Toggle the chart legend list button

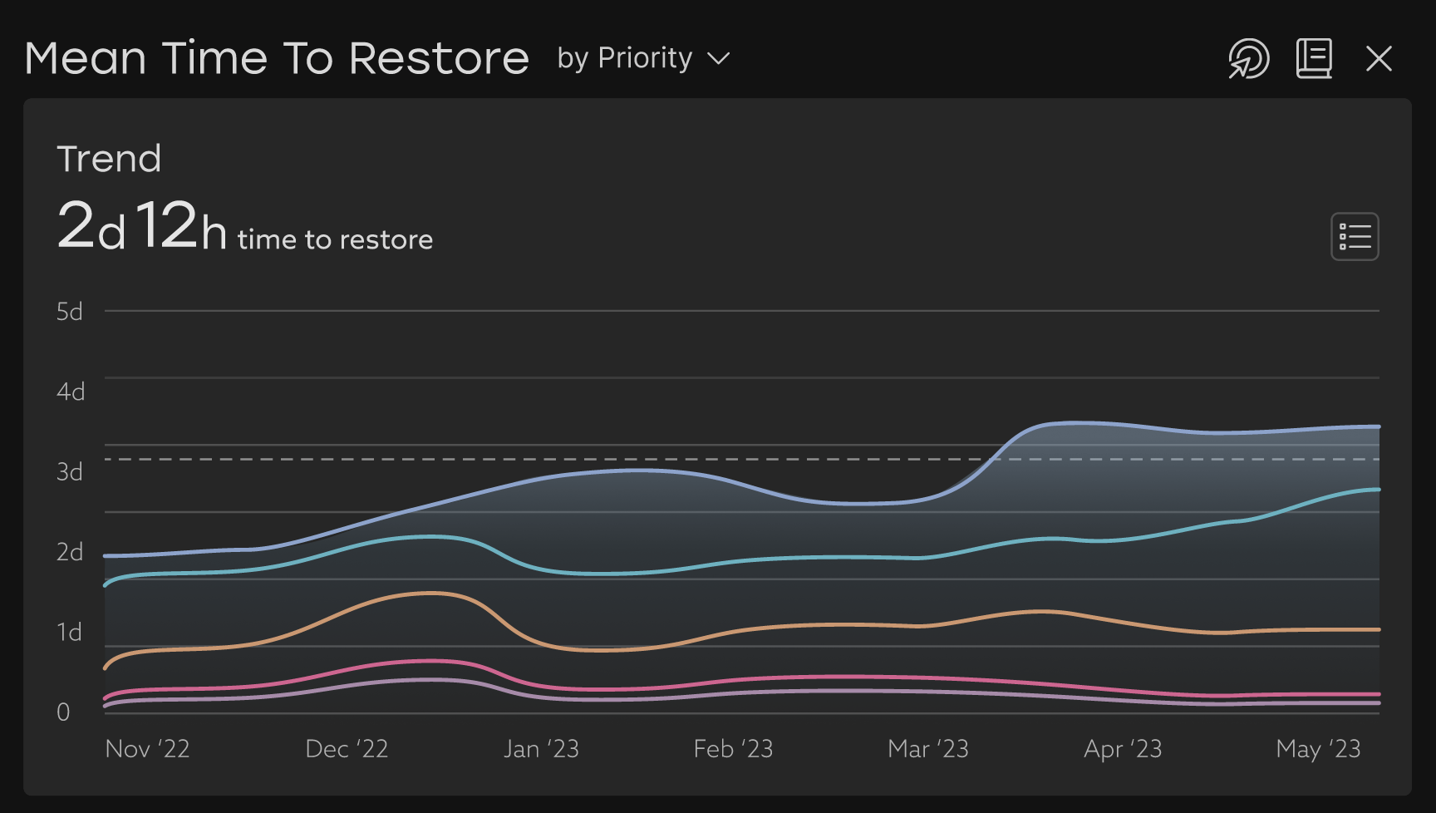[x=1355, y=237]
